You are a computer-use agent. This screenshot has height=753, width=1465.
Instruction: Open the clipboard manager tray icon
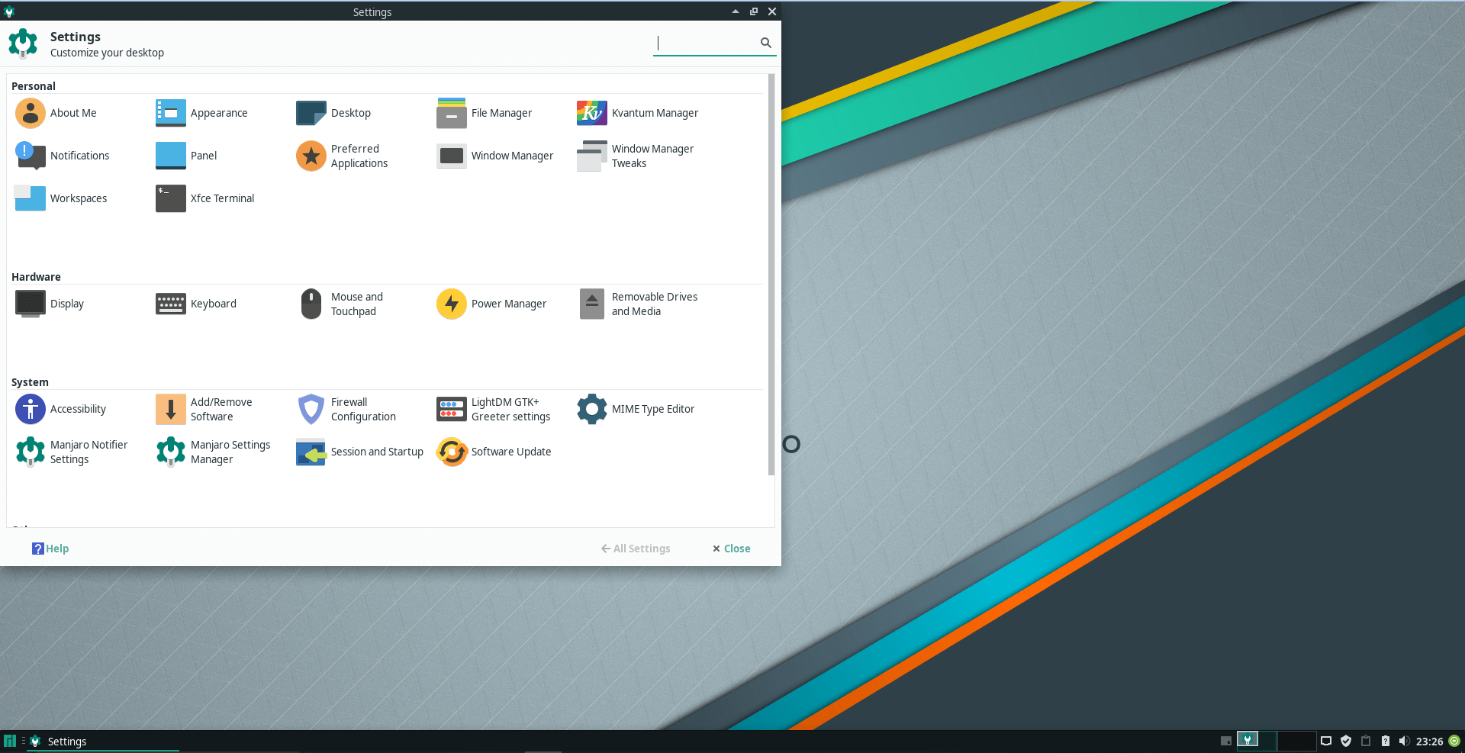click(x=1366, y=741)
